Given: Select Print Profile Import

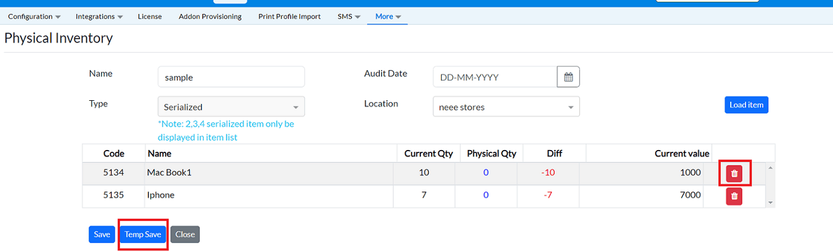Looking at the screenshot, I should 290,17.
